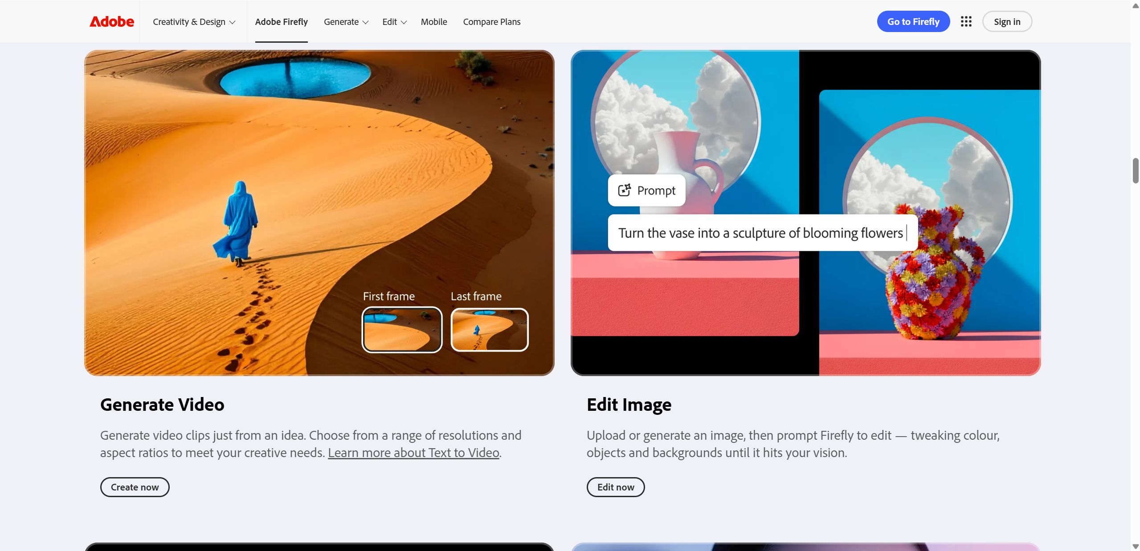Viewport: 1140px width, 551px height.
Task: Click the scrollbar up arrow
Action: [1135, 5]
